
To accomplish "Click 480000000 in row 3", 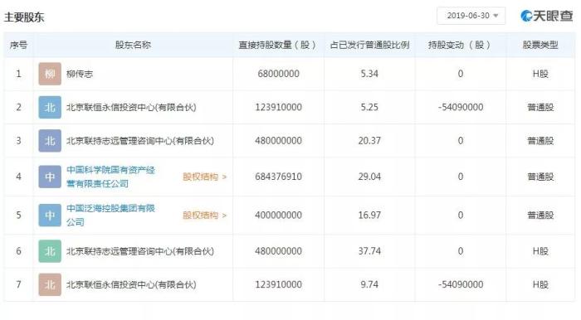I will (278, 141).
